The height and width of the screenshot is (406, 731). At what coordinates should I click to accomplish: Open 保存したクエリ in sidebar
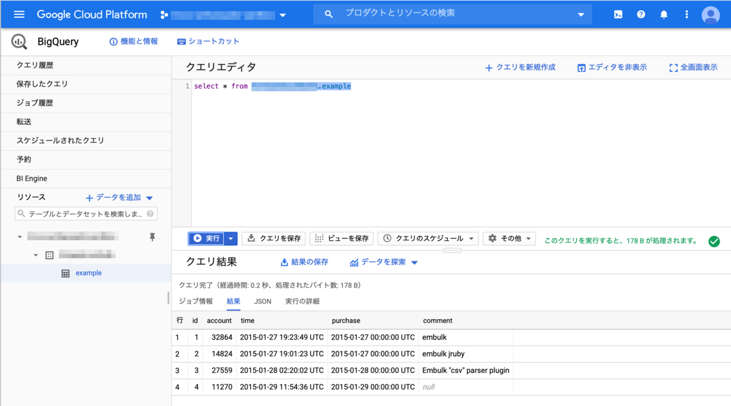click(86, 84)
